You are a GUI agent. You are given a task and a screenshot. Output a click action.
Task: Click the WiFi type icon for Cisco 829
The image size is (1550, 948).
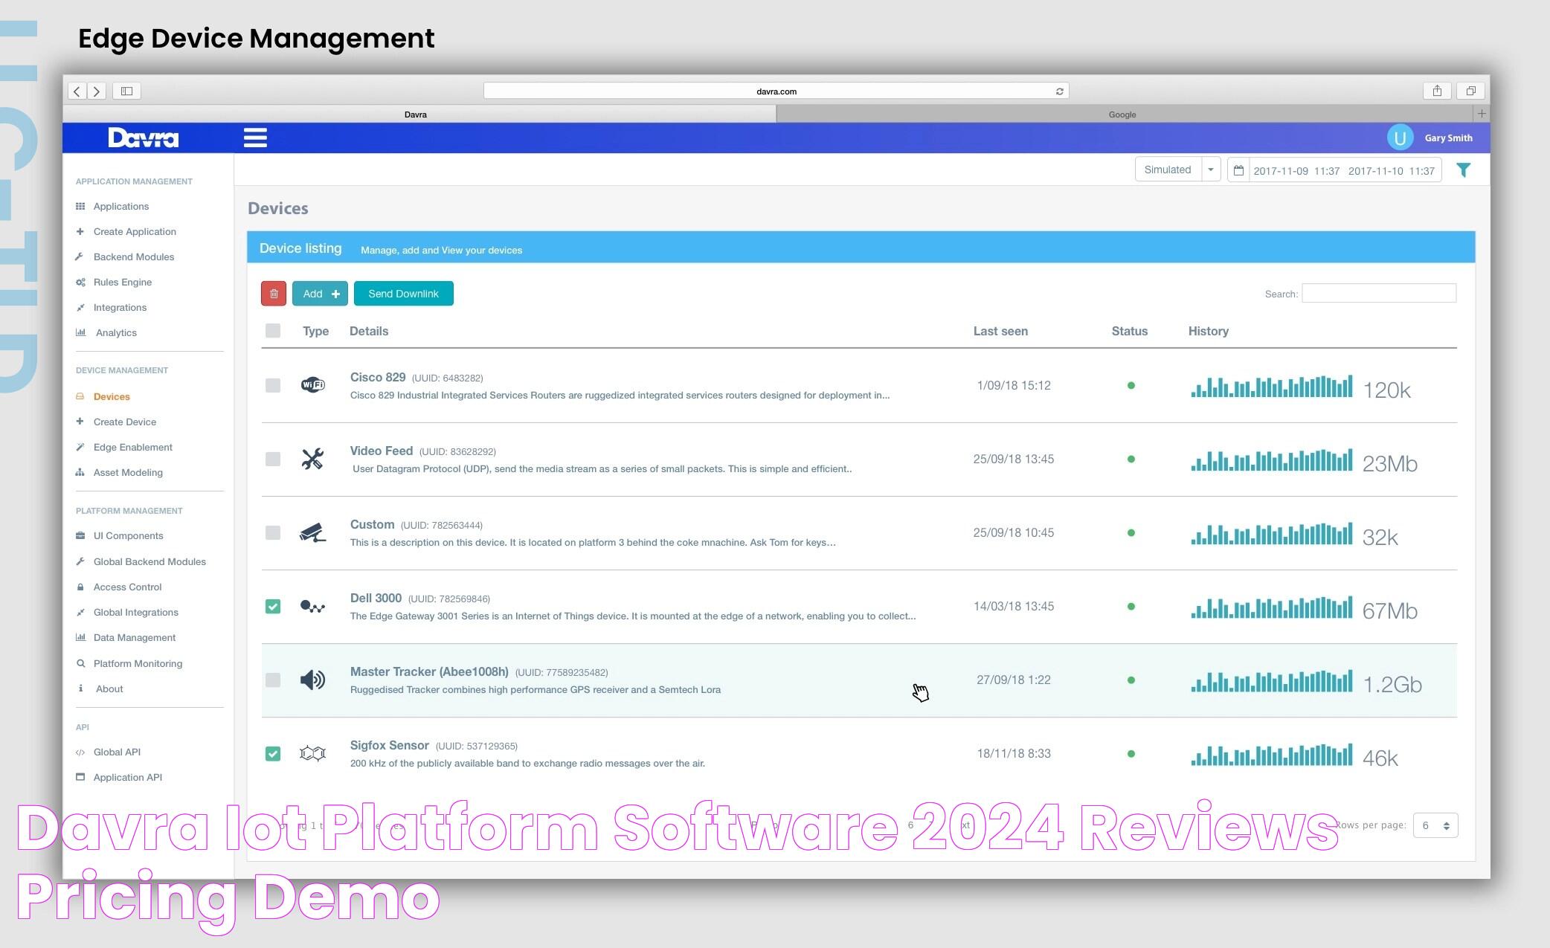point(313,385)
